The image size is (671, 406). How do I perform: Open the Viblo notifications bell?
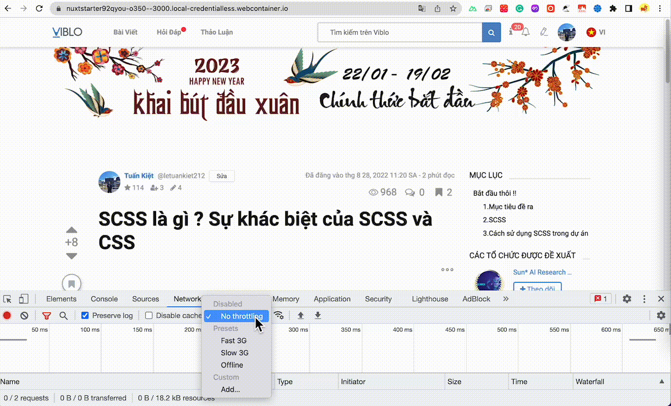(x=525, y=32)
